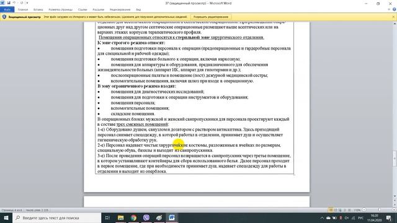This screenshot has width=397, height=223.
Task: Switch to the Главная ribbon tab
Action: pos(23,10)
